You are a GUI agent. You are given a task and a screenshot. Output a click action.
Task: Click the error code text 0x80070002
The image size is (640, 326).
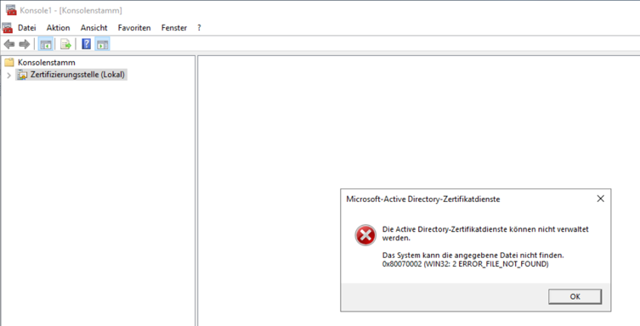click(x=402, y=264)
